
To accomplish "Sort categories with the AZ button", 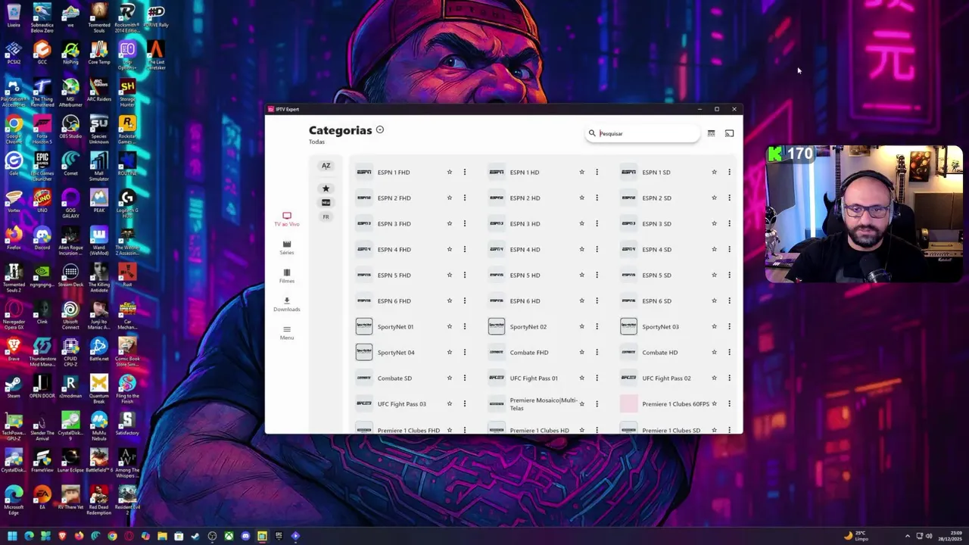I will 326,166.
